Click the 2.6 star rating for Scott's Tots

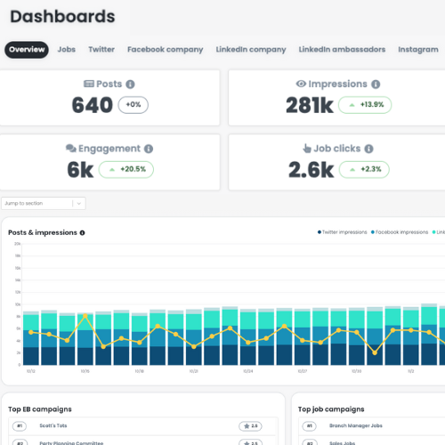pyautogui.click(x=250, y=426)
